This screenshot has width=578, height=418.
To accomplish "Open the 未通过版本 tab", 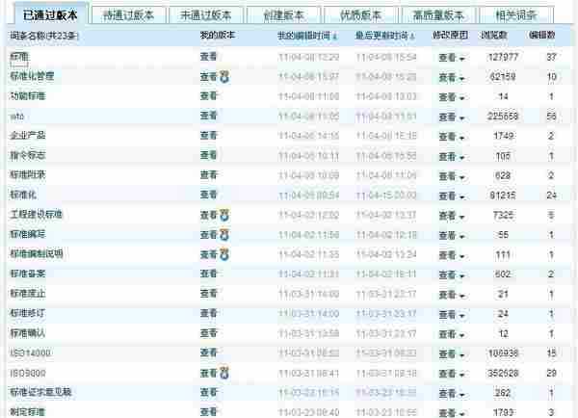I will 205,14.
